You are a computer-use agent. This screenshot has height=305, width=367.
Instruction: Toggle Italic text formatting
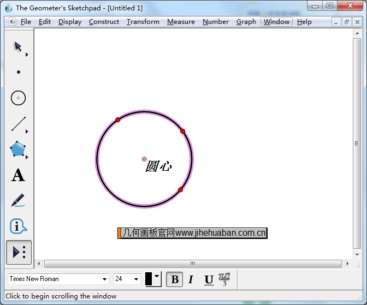click(191, 279)
